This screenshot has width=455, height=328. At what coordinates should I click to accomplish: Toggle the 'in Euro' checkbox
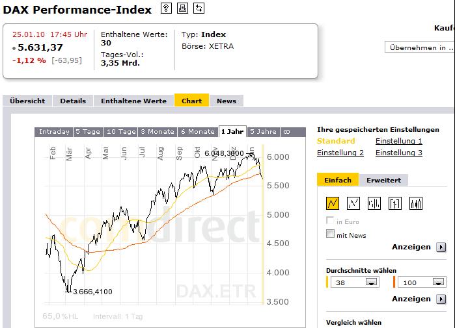tap(330, 221)
